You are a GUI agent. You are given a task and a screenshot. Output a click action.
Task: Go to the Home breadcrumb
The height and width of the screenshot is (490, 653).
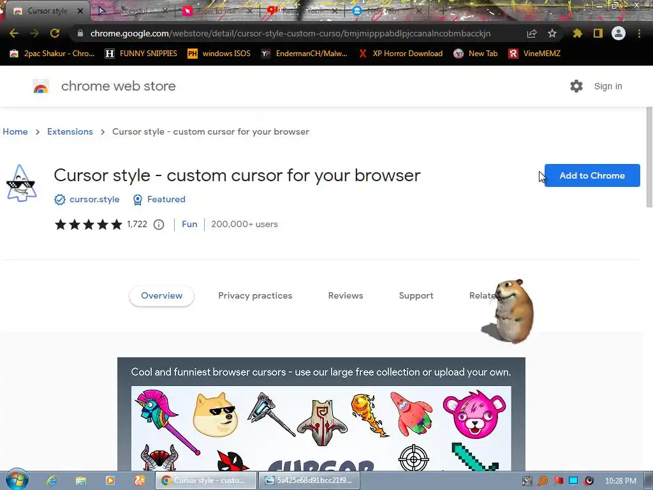point(15,131)
